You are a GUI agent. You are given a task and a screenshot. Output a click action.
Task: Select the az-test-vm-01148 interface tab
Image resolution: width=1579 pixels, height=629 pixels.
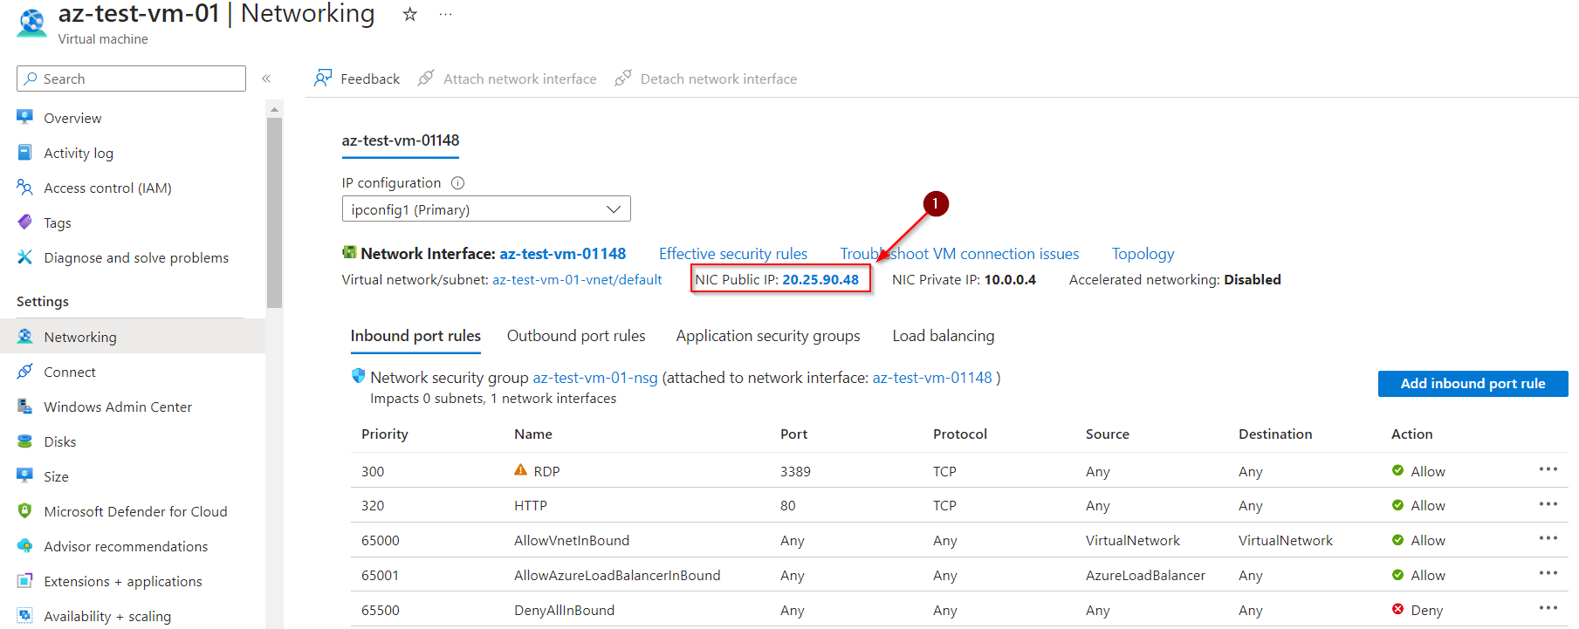(x=401, y=140)
